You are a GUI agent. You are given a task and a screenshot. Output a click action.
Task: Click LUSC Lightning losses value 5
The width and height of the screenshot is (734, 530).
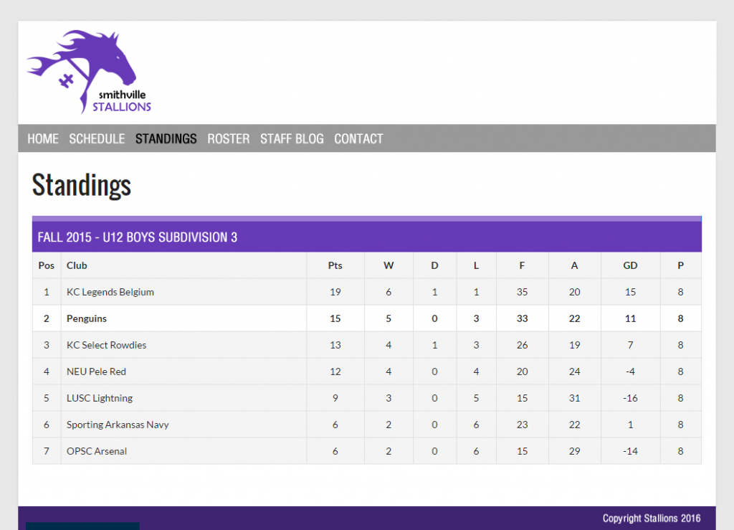(x=476, y=399)
